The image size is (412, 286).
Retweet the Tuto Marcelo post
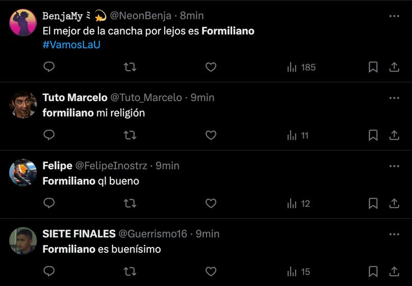pos(130,135)
